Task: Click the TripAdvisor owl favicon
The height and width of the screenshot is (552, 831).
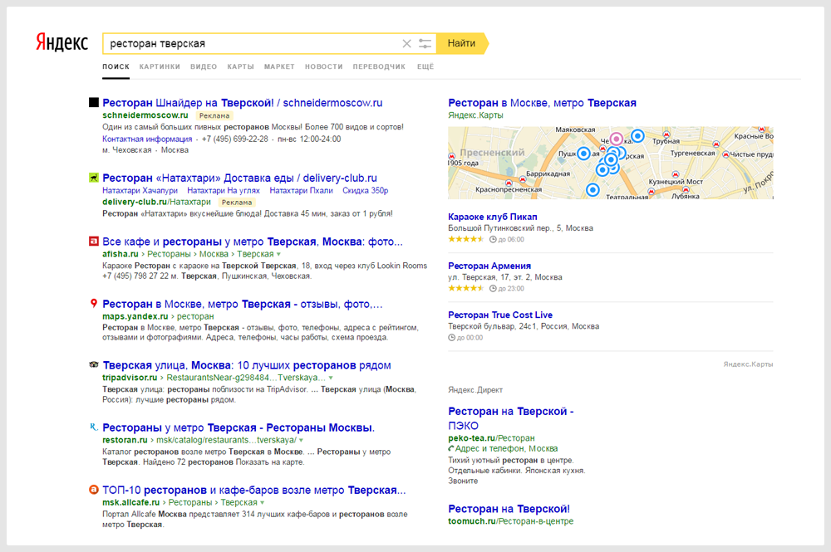Action: click(x=94, y=364)
